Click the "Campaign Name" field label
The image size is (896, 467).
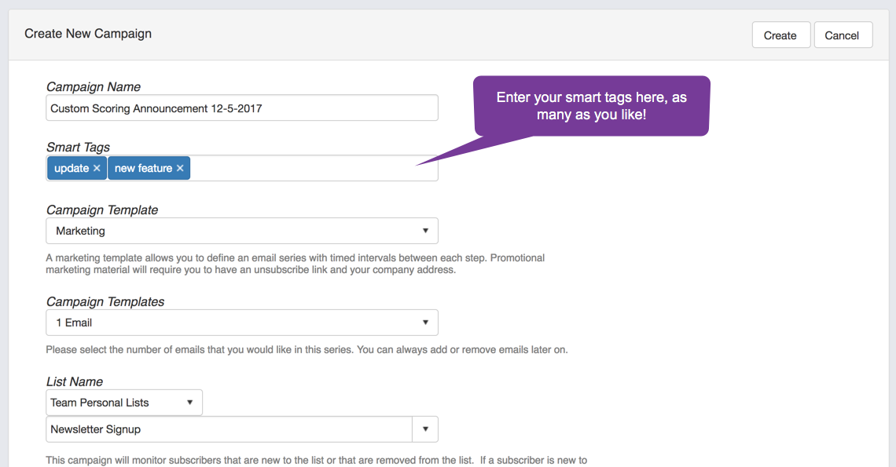click(94, 87)
